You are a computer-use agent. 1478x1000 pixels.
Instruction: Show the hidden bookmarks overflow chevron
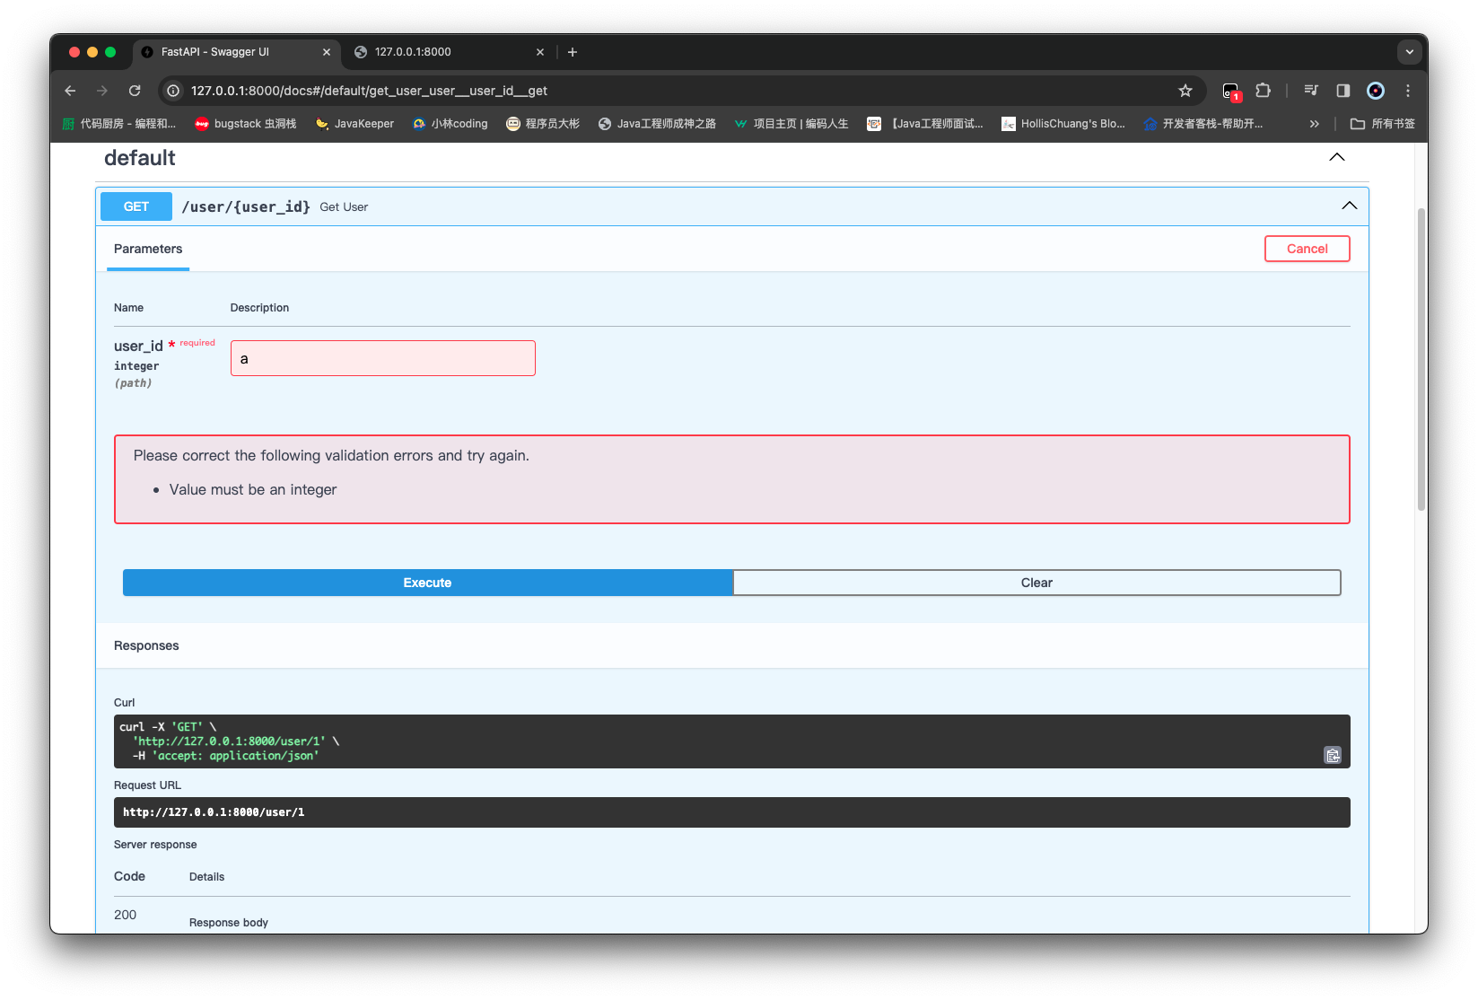[1315, 124]
